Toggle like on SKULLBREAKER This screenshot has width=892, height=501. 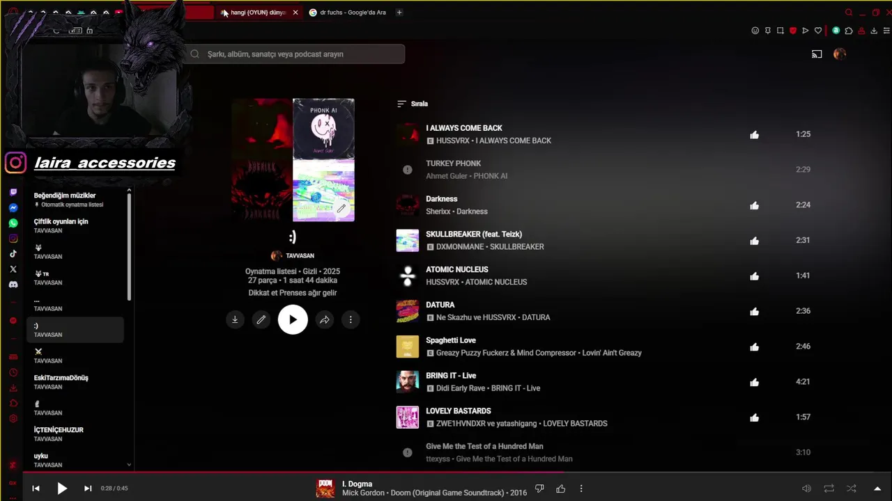click(754, 241)
